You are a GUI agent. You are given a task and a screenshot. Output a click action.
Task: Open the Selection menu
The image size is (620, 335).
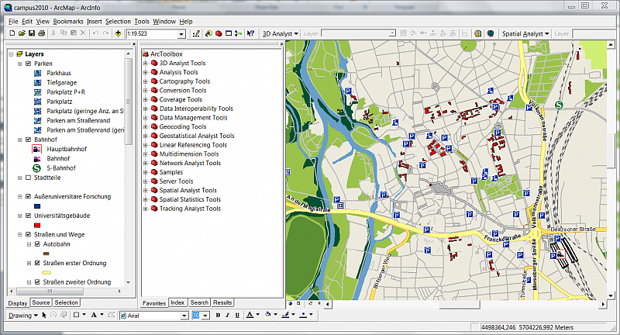(118, 22)
